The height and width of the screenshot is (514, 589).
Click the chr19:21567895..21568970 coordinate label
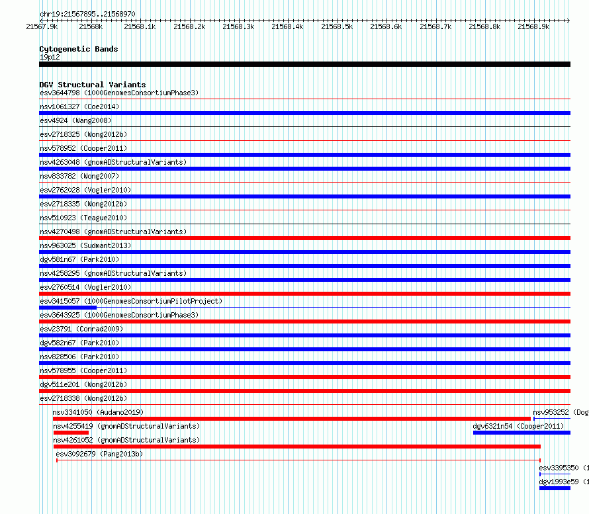[x=87, y=14]
